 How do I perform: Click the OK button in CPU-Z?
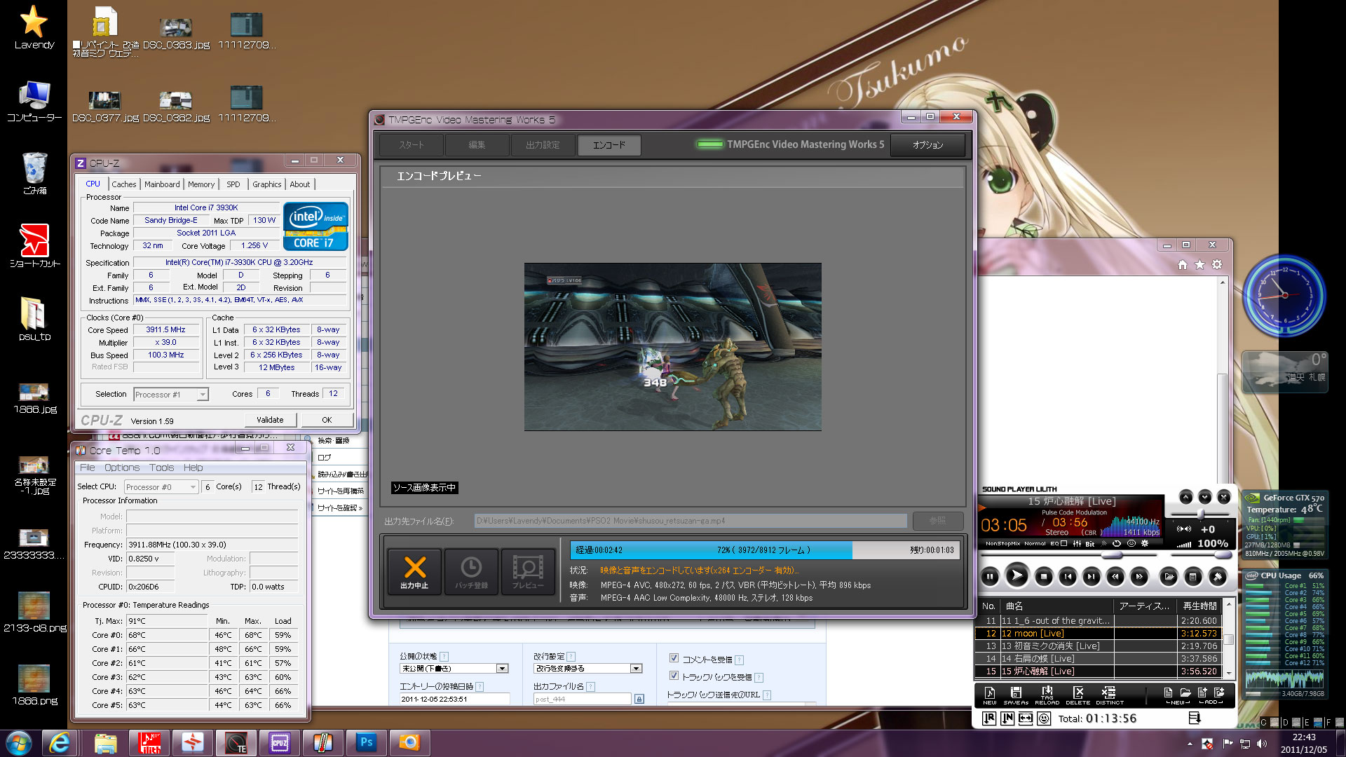327,420
